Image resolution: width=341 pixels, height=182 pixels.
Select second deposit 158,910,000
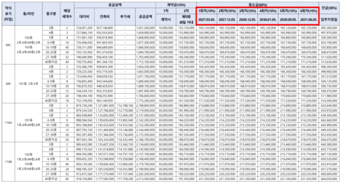(x=187, y=86)
